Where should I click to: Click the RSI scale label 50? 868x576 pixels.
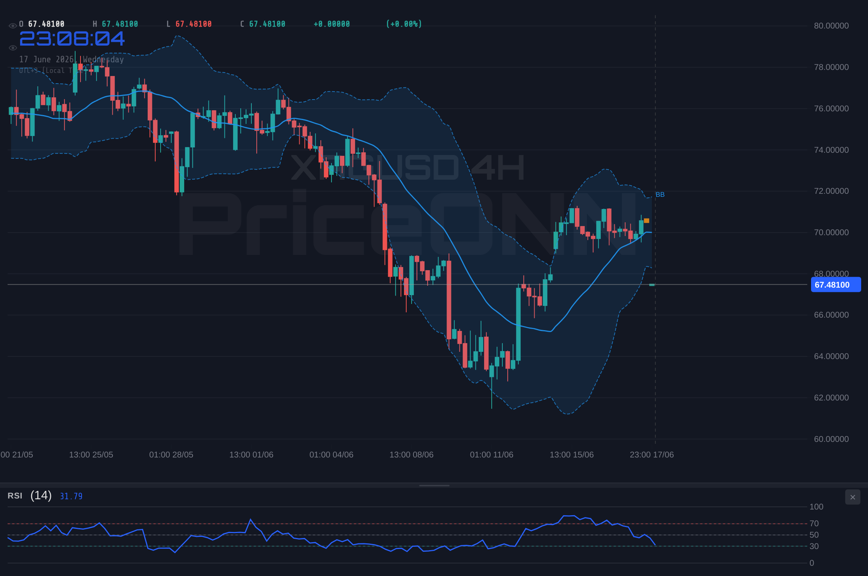click(814, 535)
